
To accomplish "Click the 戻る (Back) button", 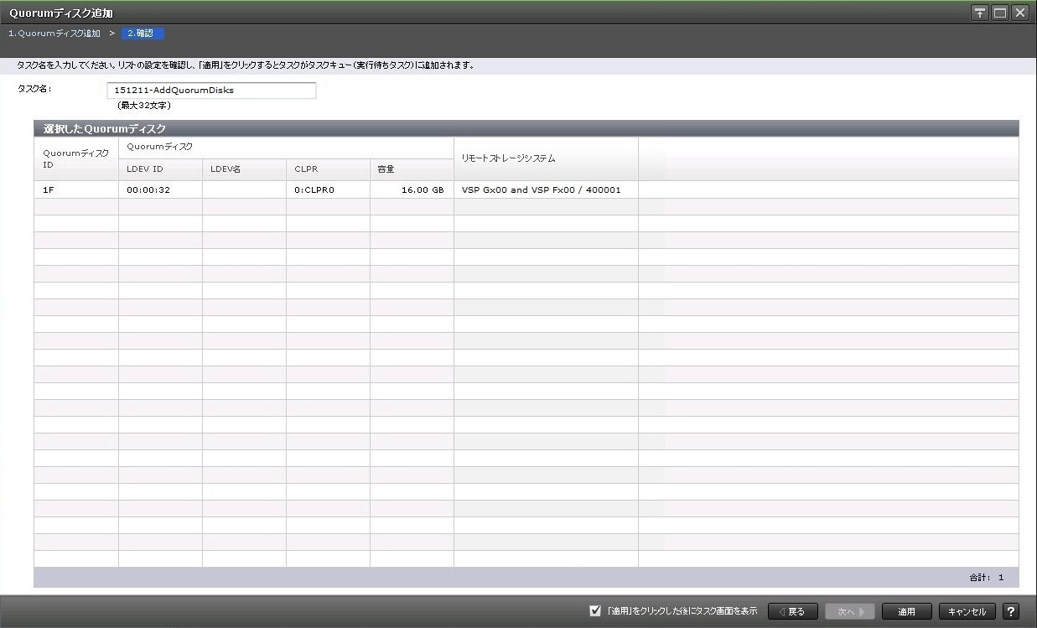I will click(792, 611).
